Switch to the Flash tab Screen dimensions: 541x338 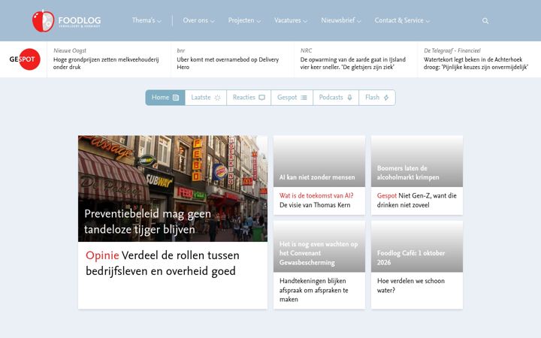377,98
